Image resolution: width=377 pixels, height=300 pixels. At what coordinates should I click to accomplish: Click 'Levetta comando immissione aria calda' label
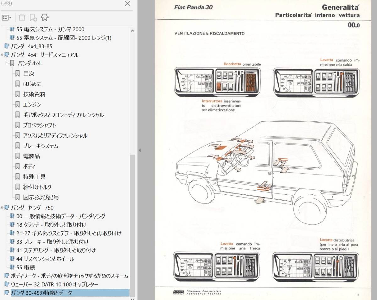(340, 62)
